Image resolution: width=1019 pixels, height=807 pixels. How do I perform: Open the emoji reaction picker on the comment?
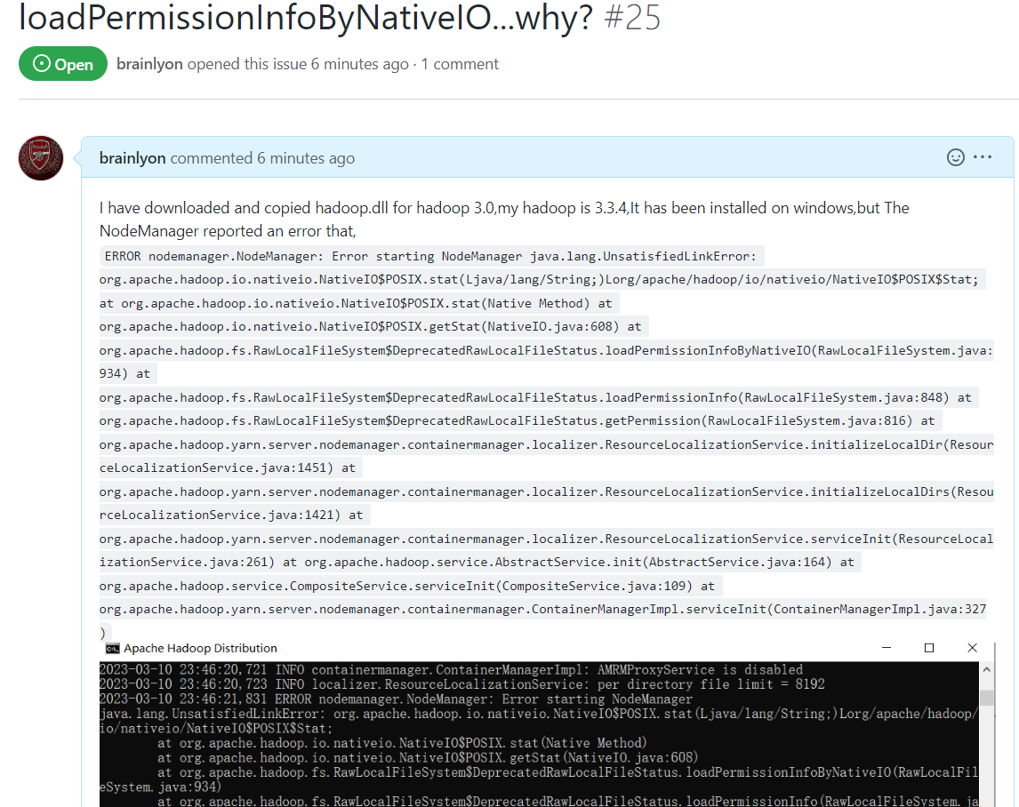pos(955,157)
